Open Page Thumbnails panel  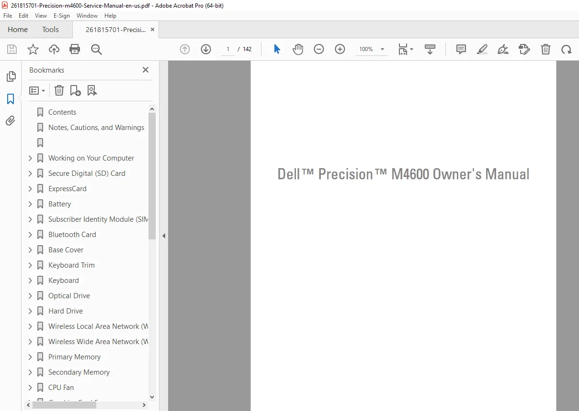click(11, 76)
